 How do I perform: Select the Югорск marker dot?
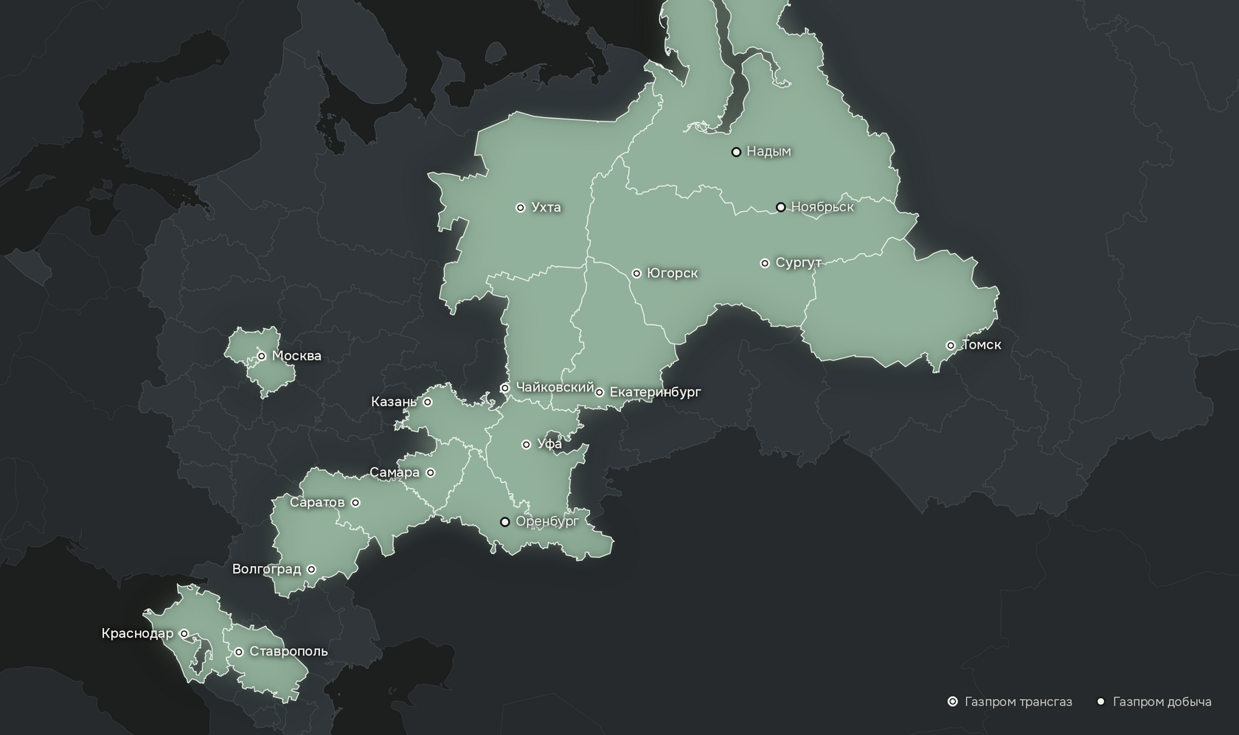(x=636, y=274)
